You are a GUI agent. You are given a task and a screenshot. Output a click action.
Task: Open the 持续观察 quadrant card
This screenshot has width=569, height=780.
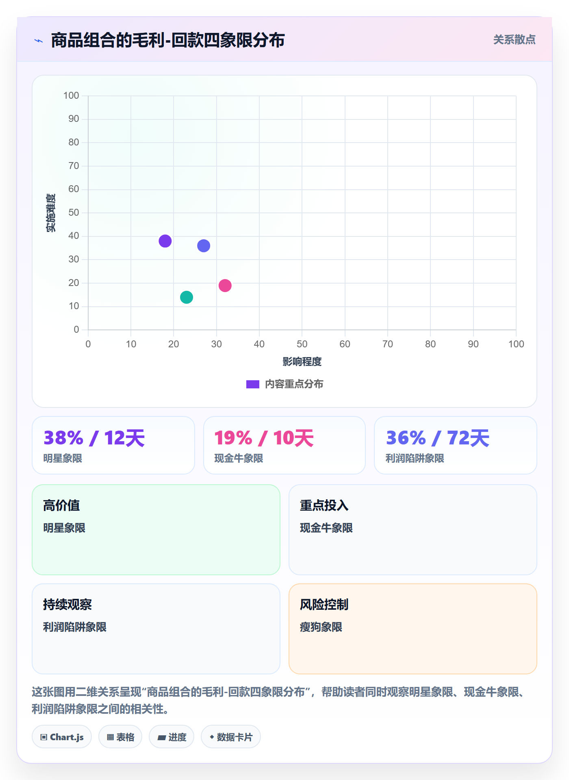pos(156,629)
